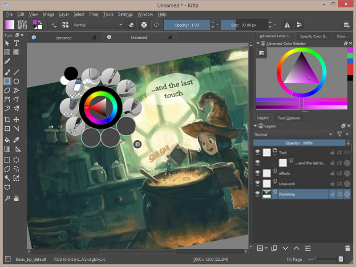Hide the Text layer

coord(257,153)
